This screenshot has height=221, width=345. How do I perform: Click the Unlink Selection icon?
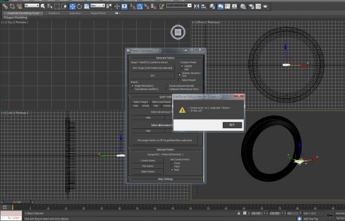pyautogui.click(x=12, y=6)
